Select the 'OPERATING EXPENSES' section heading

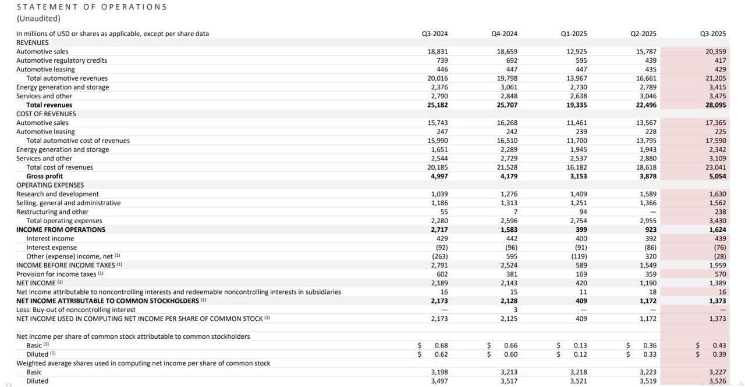(50, 185)
